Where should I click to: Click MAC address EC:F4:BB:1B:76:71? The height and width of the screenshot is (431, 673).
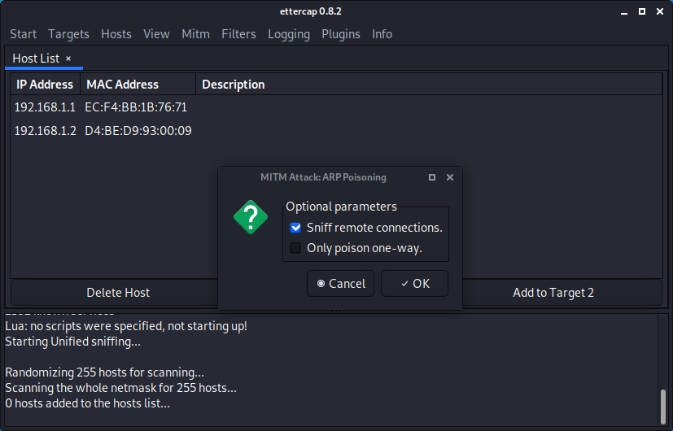[x=136, y=107]
